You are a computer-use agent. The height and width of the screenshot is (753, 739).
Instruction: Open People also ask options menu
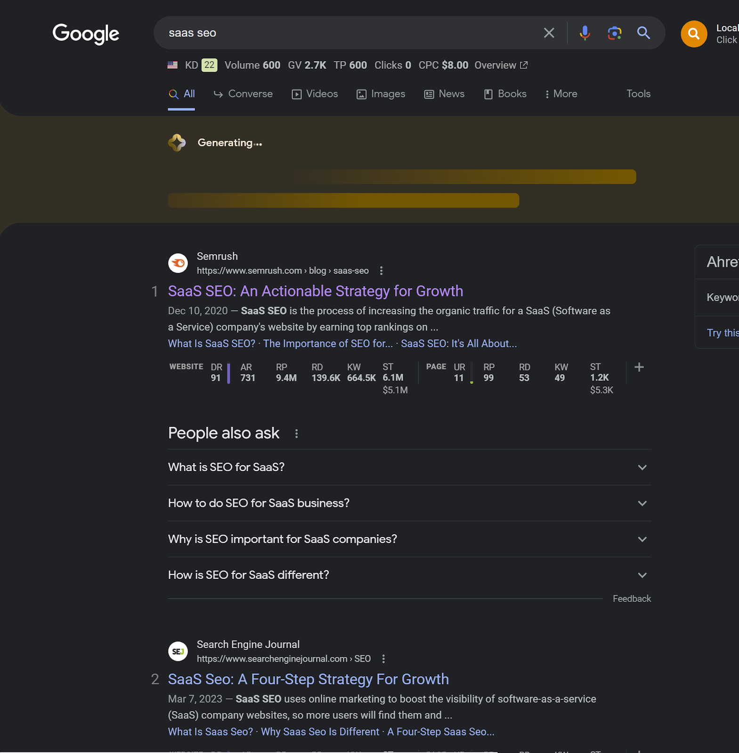(296, 433)
